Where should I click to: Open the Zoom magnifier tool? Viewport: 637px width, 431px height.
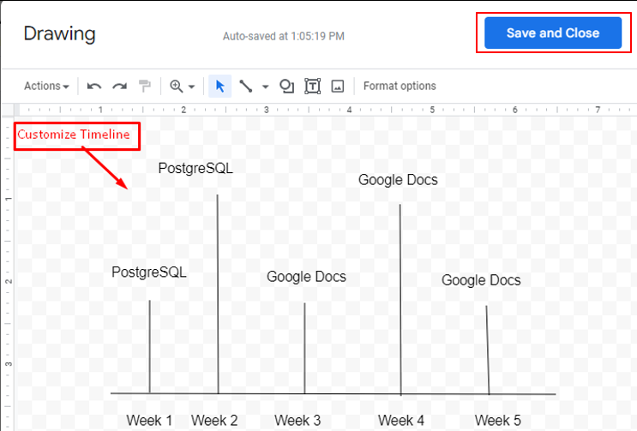click(177, 86)
